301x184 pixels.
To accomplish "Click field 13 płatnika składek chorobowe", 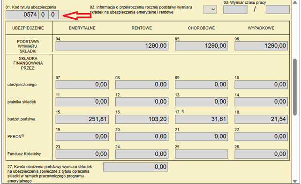I will click(202, 102).
